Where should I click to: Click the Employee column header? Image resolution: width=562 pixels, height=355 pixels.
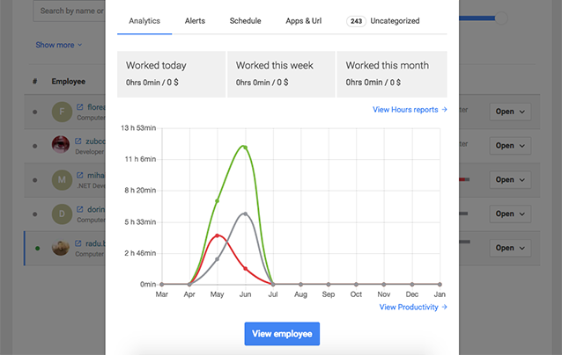pyautogui.click(x=69, y=82)
